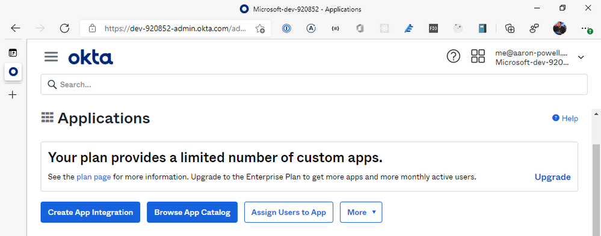Viewport: 601px width, 236px height.
Task: Click the 1Password extension icon
Action: 287,28
